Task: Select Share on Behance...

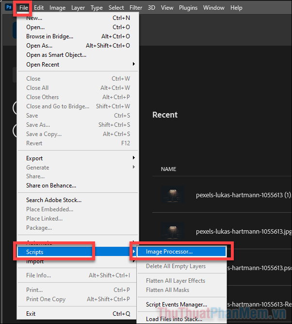Action: tap(78, 186)
